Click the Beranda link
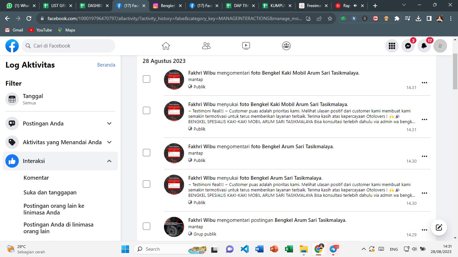Screen dimensions: 458x257 pos(106,65)
